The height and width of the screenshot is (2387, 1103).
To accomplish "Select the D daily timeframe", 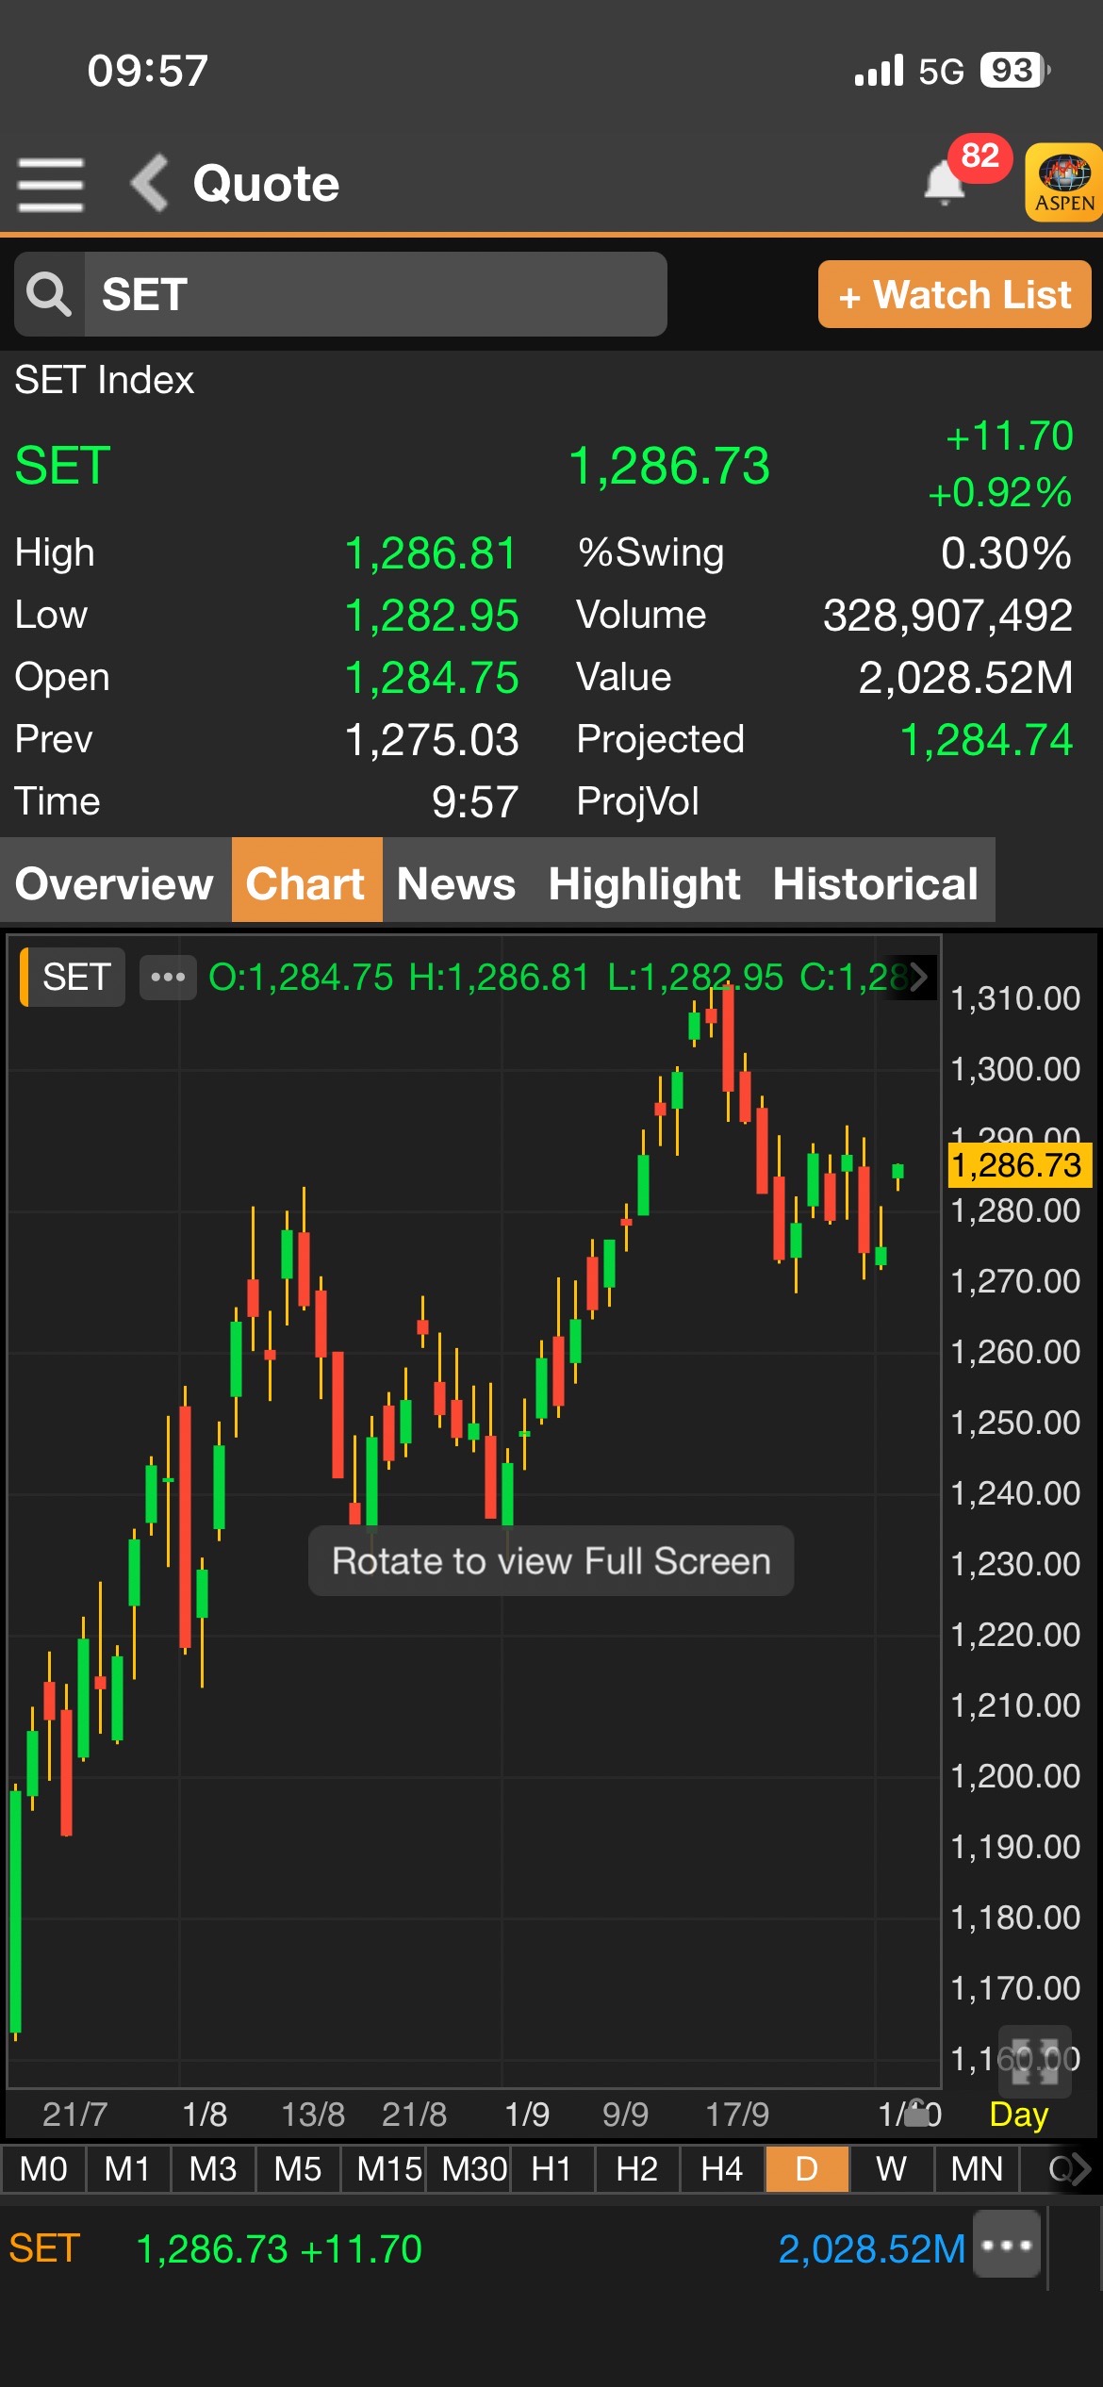I will [807, 2169].
